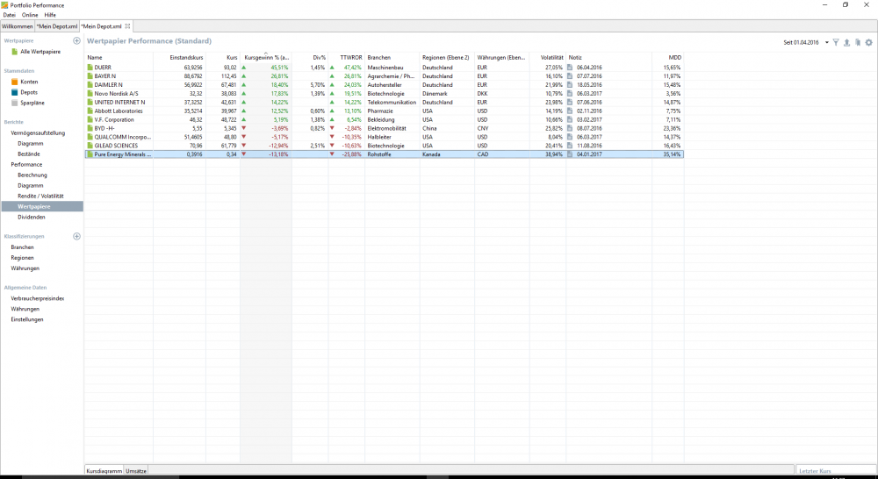Open Bestände under Vermögensaufstellung
Image resolution: width=878 pixels, height=479 pixels.
click(x=29, y=154)
